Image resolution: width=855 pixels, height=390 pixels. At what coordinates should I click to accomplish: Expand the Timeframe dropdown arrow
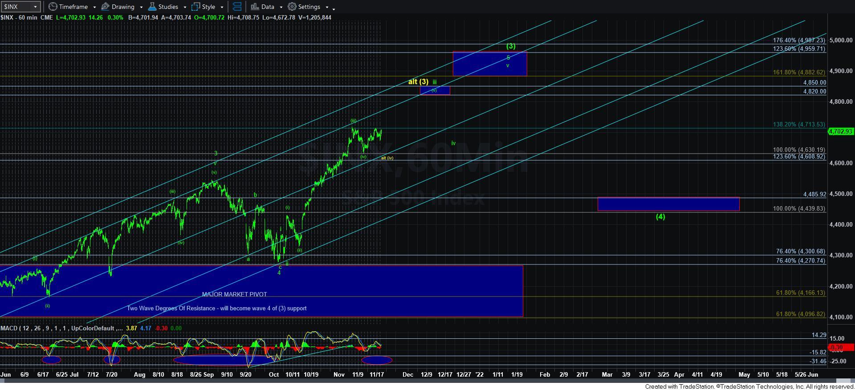pyautogui.click(x=94, y=7)
